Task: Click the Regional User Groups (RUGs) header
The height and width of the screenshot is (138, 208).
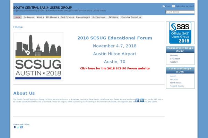Action: point(180,50)
